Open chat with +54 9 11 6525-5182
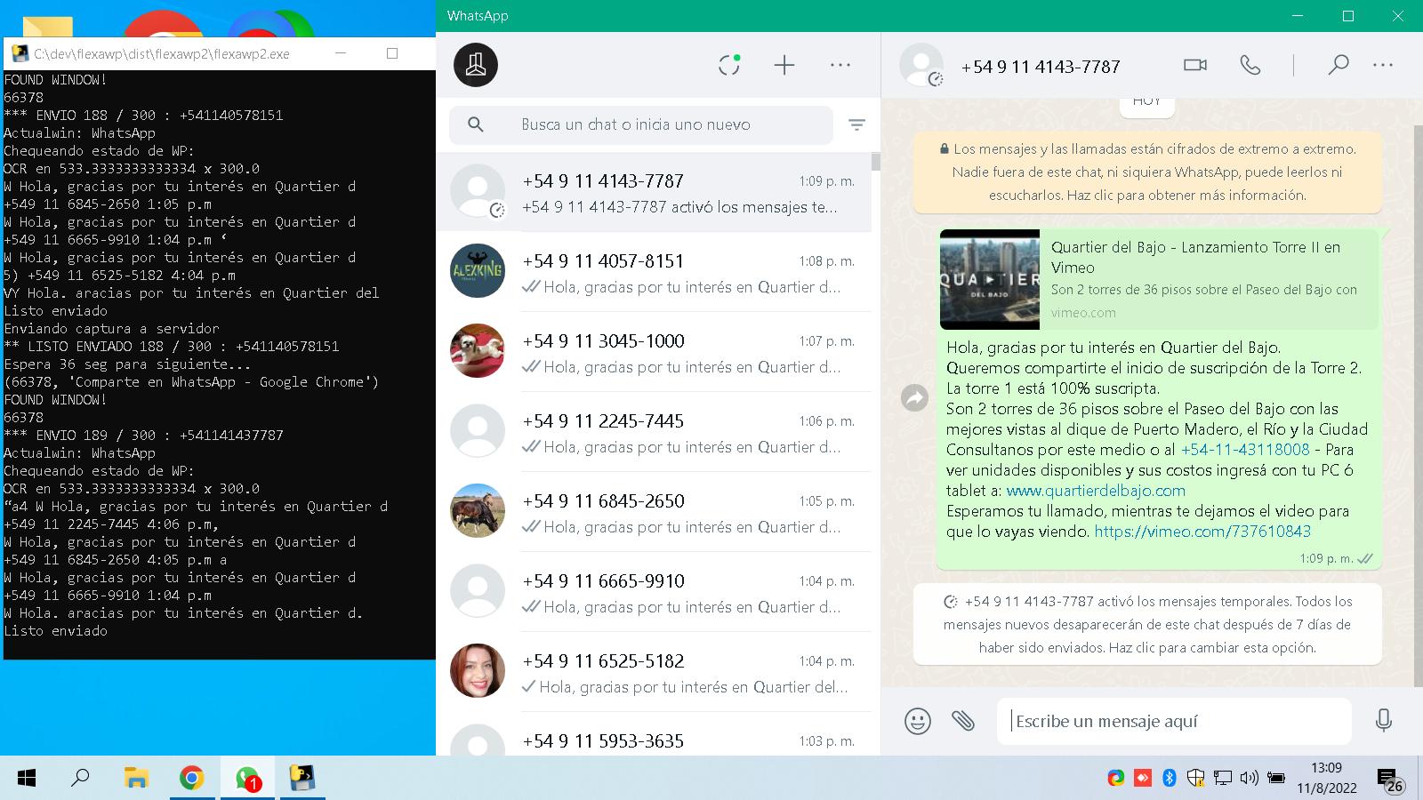The width and height of the screenshot is (1423, 800). (654, 672)
